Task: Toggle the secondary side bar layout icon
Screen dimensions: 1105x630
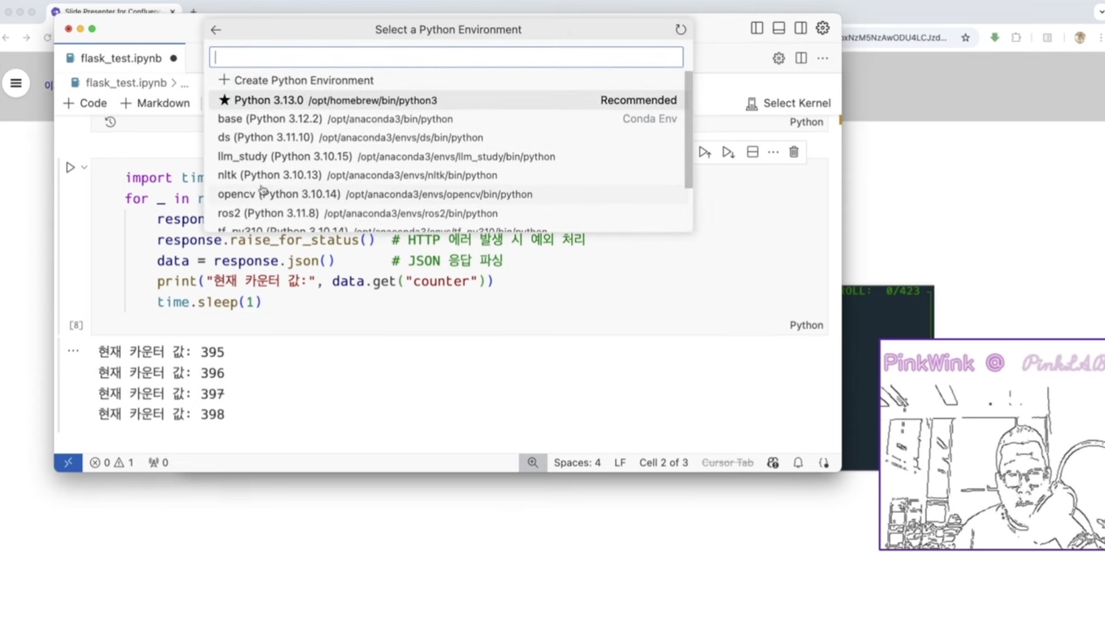Action: tap(800, 28)
